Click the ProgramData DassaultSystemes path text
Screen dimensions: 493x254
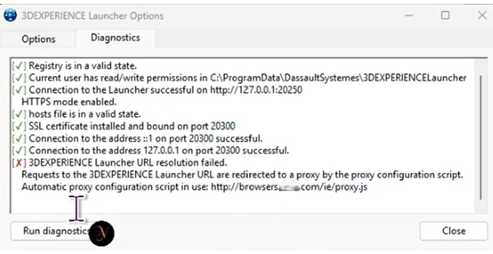pyautogui.click(x=338, y=78)
